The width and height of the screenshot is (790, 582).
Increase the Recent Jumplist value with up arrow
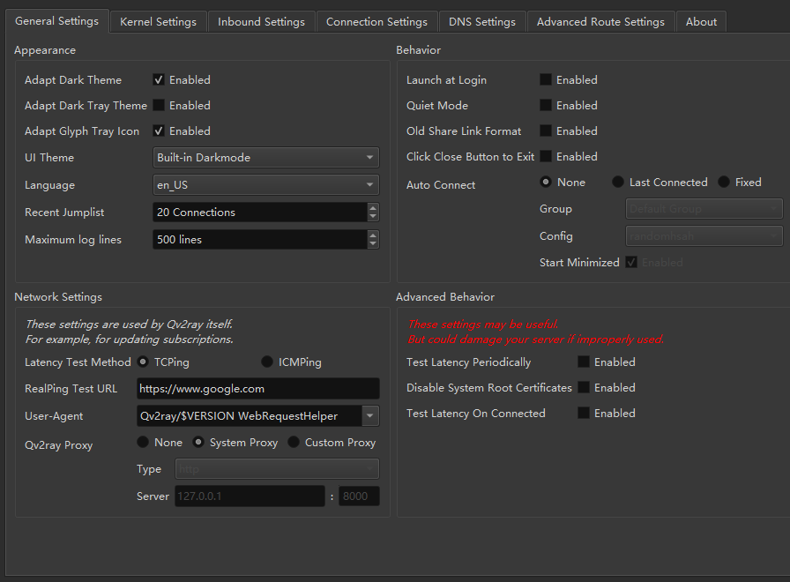[373, 207]
